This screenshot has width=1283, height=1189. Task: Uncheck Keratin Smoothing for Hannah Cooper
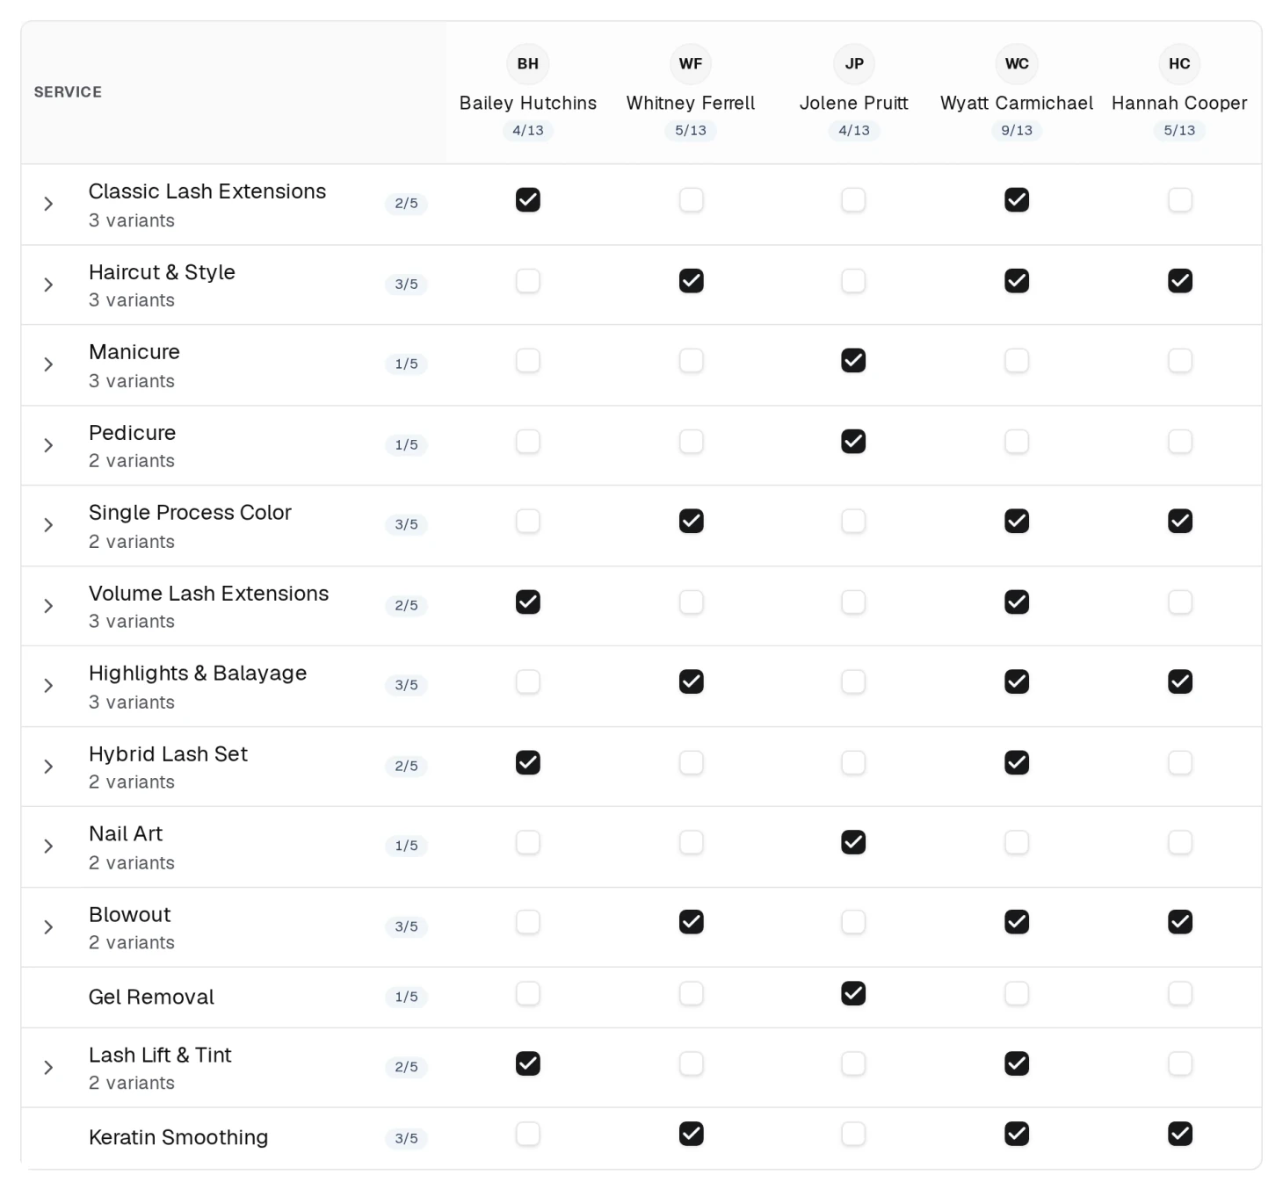click(x=1180, y=1135)
